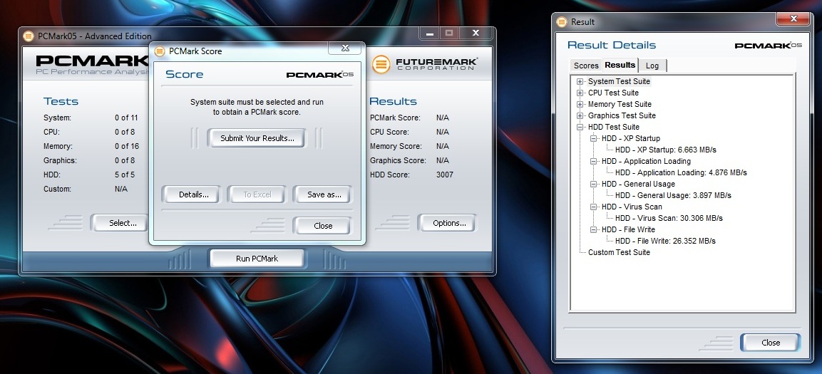Click the PCMark Score dialog title icon
822x374 pixels.
[x=160, y=51]
